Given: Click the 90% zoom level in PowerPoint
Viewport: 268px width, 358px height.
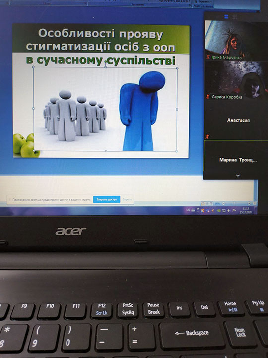Looking at the screenshot, I should point(217,204).
